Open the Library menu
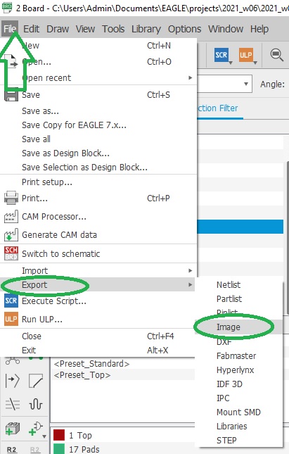This screenshot has height=454, width=289. tap(146, 29)
